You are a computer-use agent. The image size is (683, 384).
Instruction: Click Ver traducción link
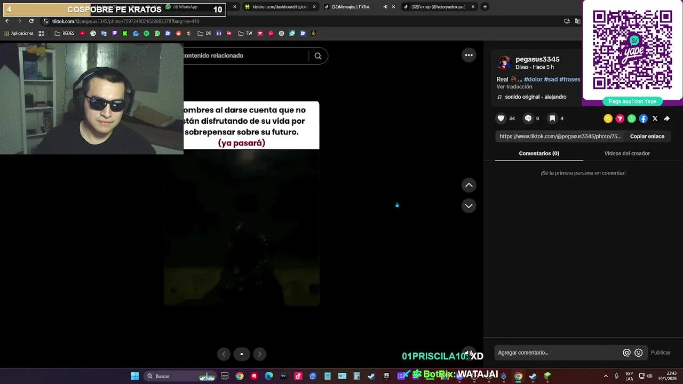(514, 87)
